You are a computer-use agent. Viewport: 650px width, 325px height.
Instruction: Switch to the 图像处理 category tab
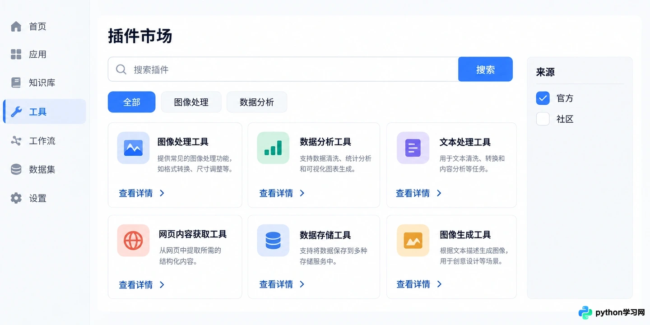pyautogui.click(x=191, y=102)
